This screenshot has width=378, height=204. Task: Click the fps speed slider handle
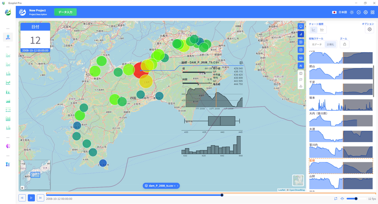[356, 199]
